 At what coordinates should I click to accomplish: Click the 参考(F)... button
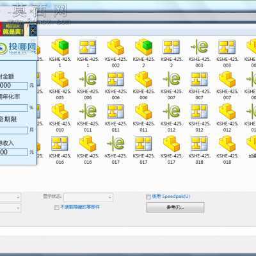click(175, 207)
